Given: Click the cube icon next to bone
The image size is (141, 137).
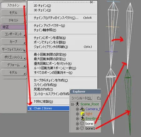Looking at the screenshot, I should click(x=82, y=124).
